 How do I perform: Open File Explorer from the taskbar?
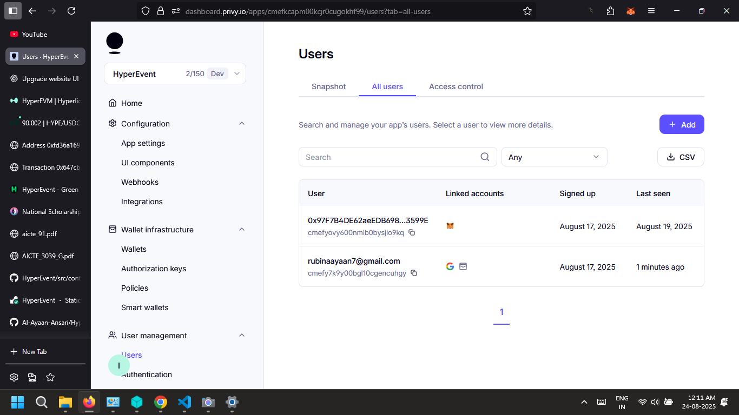(65, 402)
